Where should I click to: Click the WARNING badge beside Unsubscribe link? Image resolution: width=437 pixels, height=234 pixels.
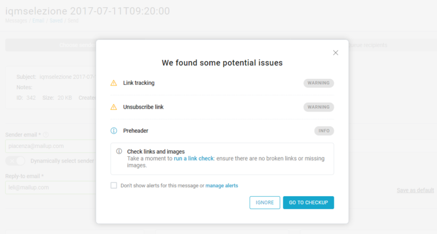point(318,107)
